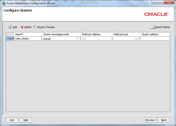176x126 pixels.
Task: Click the Fusion Middleware wizard title icon
Action: pos(3,3)
